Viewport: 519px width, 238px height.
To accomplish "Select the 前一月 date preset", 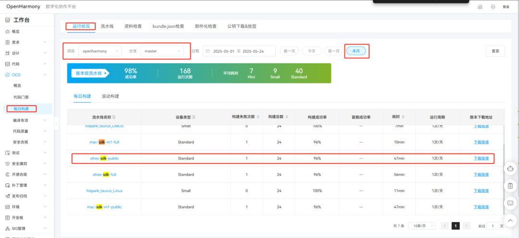I will pos(334,51).
